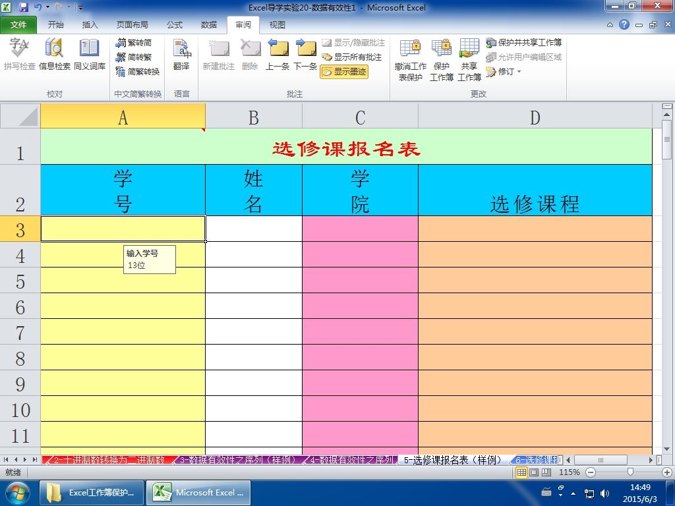Open the 同义词库 thesaurus icon
Viewport: 675px width, 506px height.
pyautogui.click(x=90, y=54)
